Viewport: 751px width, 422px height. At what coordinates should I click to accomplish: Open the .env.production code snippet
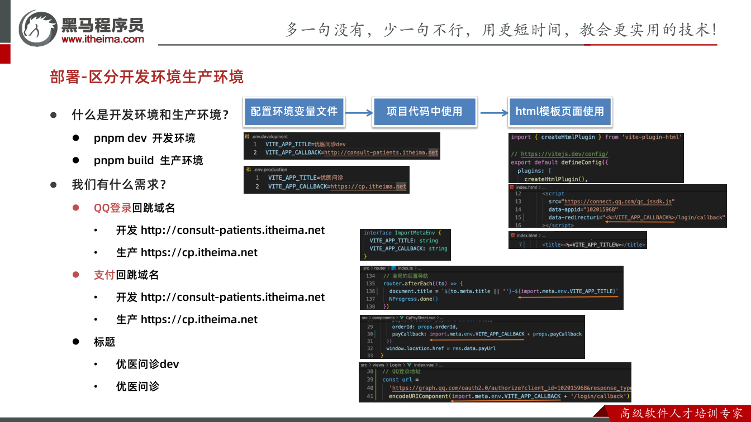click(326, 180)
